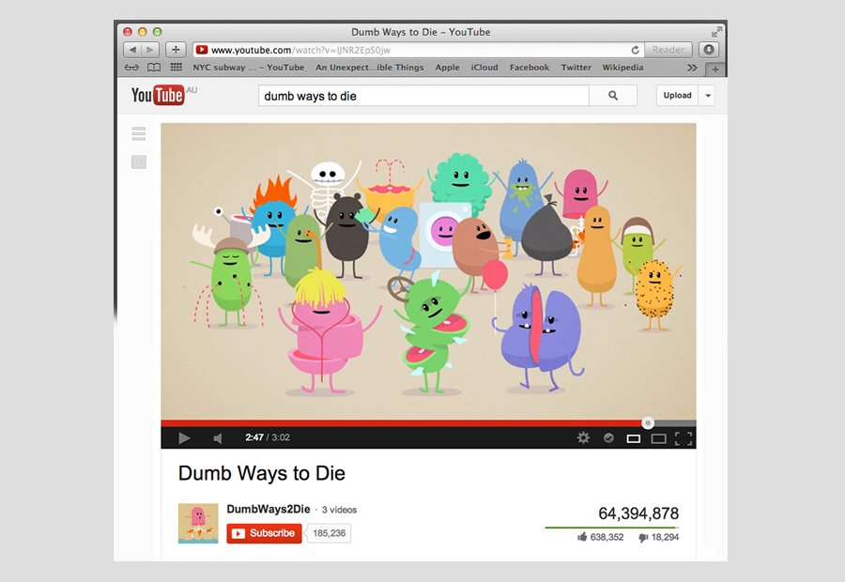Click the YouTube favicon in the address bar
The image size is (845, 582).
coord(202,50)
